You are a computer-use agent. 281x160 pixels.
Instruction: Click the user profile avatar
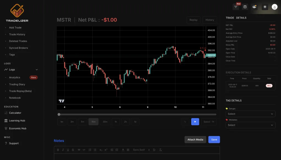point(274,7)
